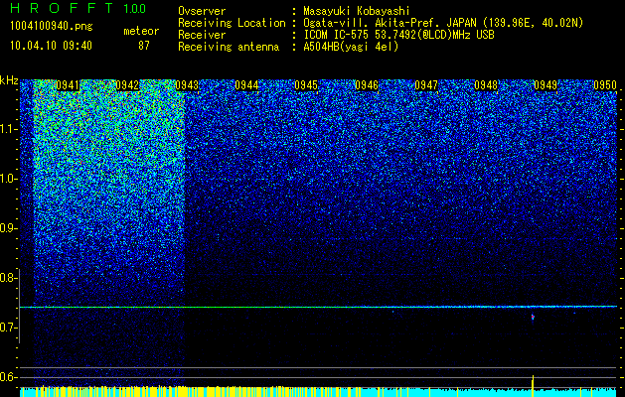Viewport: 625px width, 397px height.
Task: Click the 0947 time marker
Action: pos(426,85)
